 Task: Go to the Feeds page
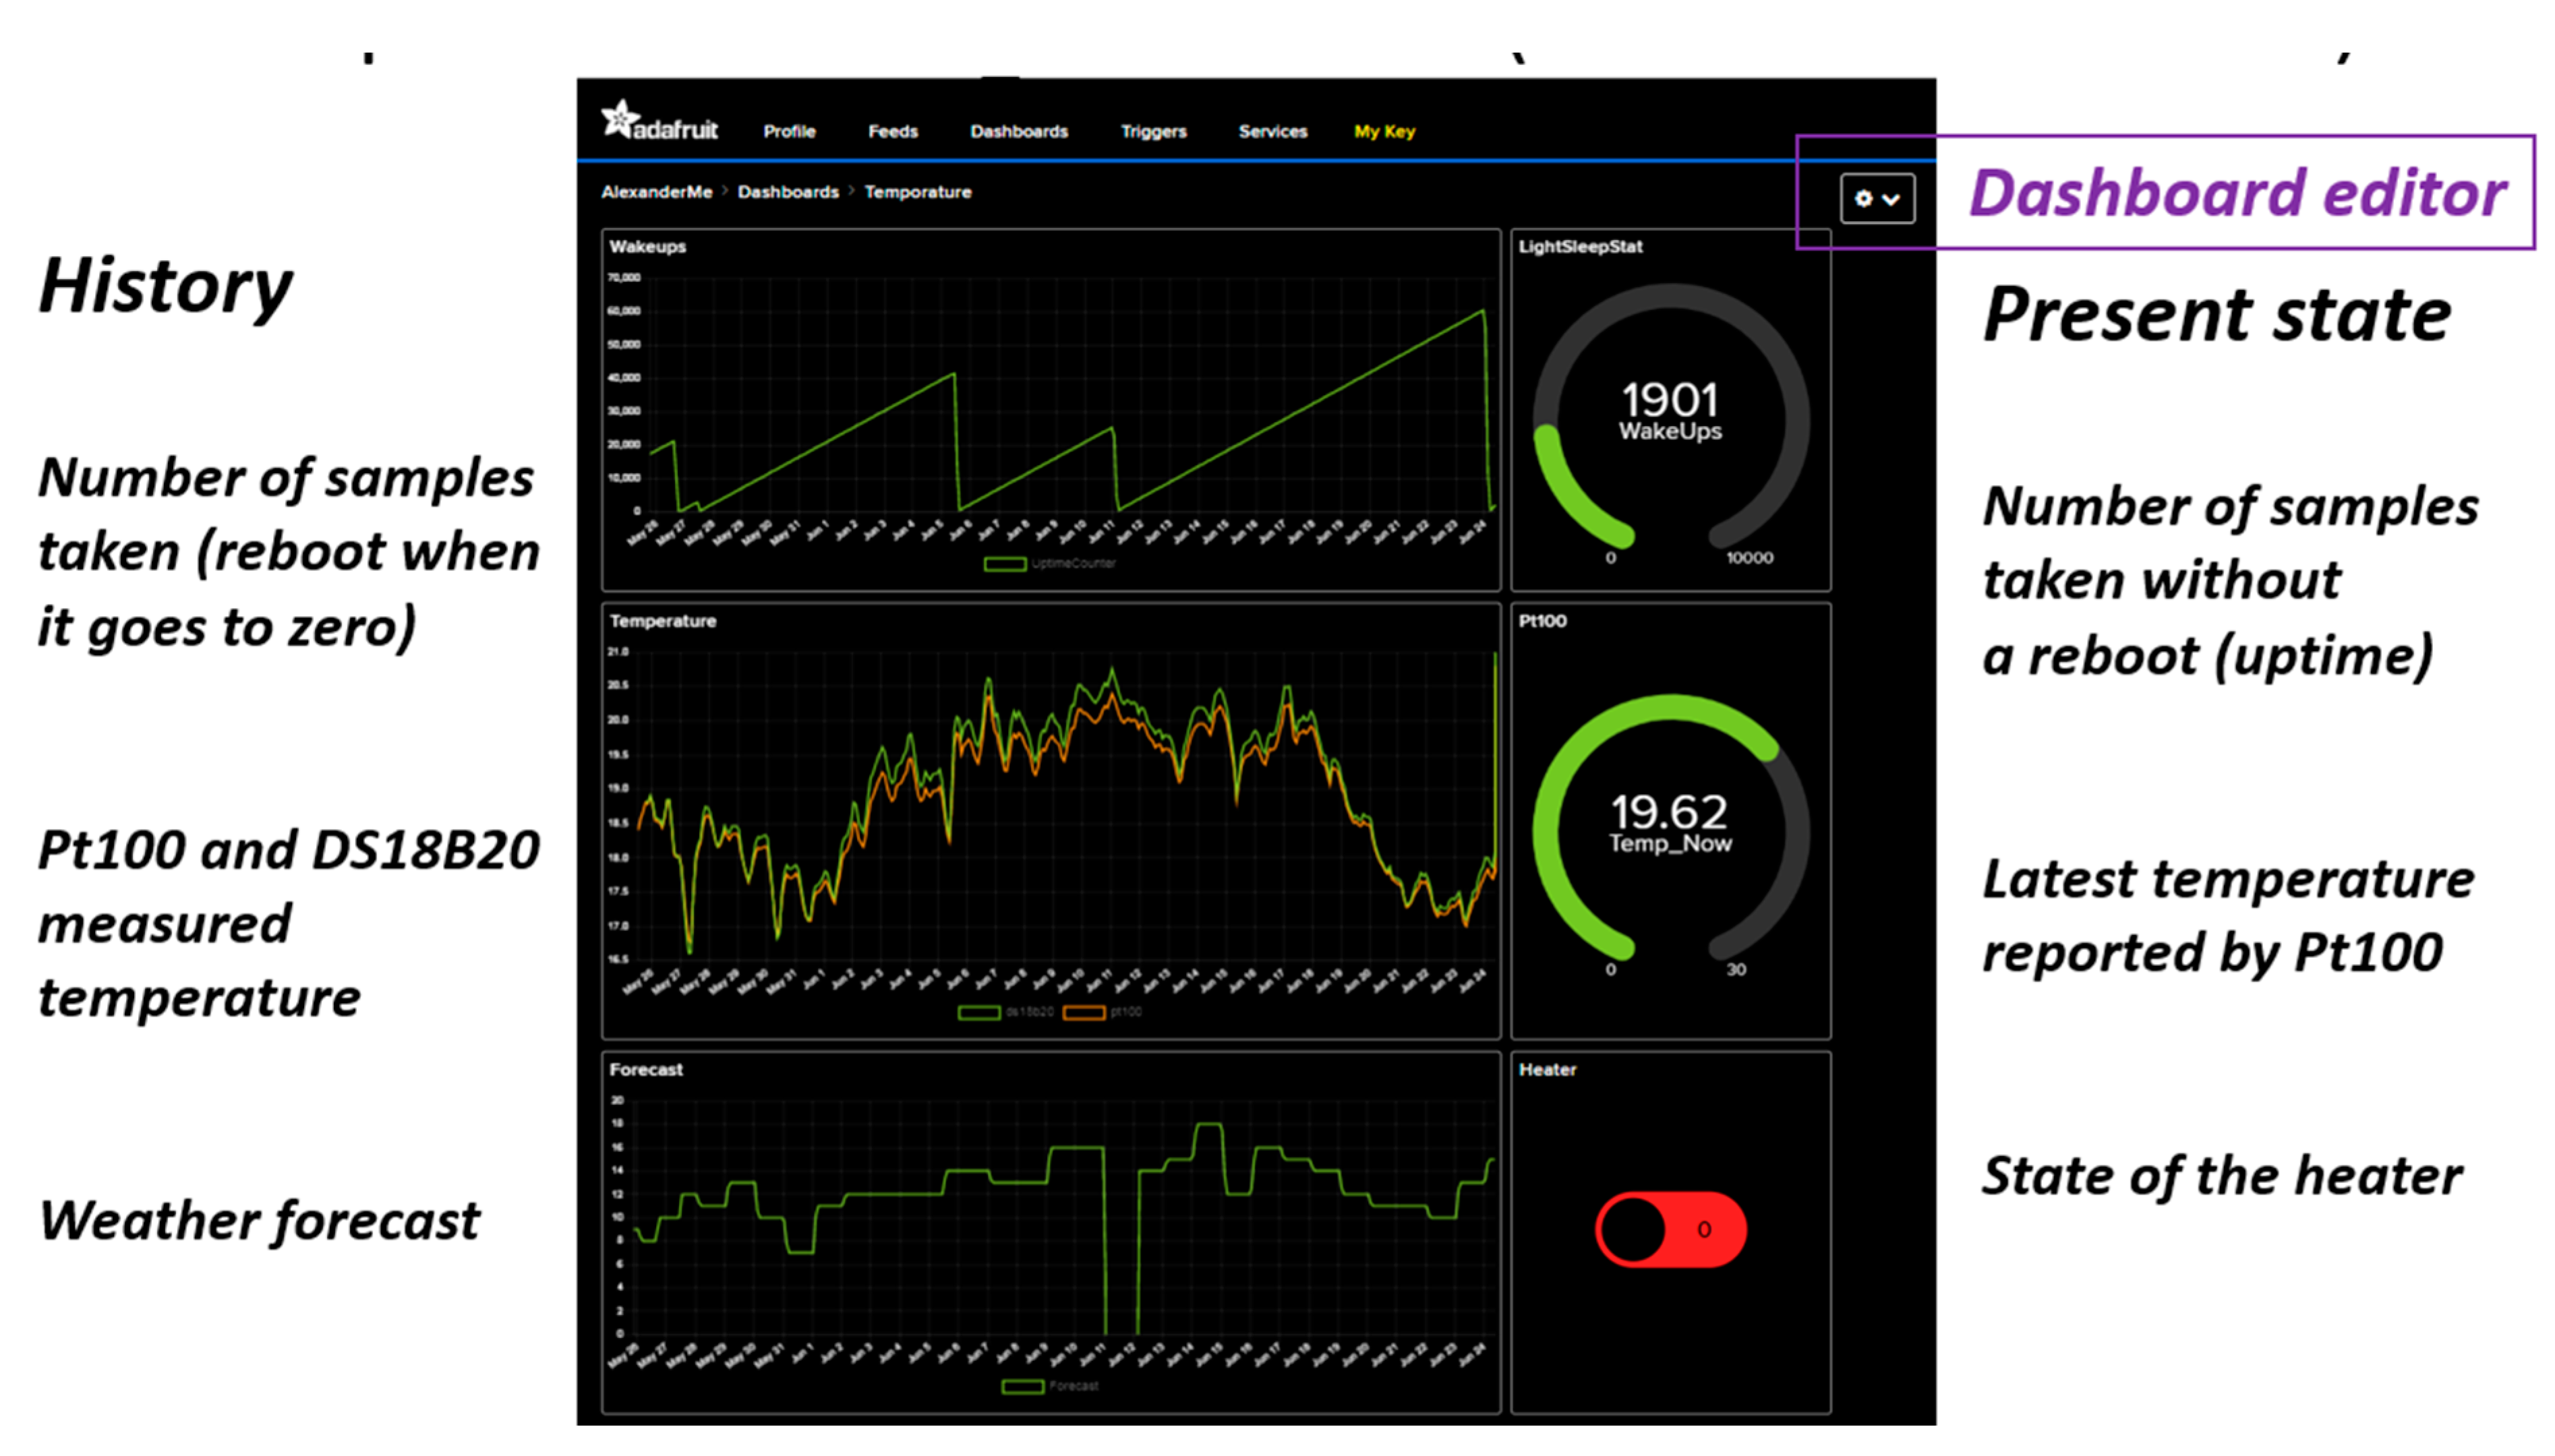coord(892,131)
